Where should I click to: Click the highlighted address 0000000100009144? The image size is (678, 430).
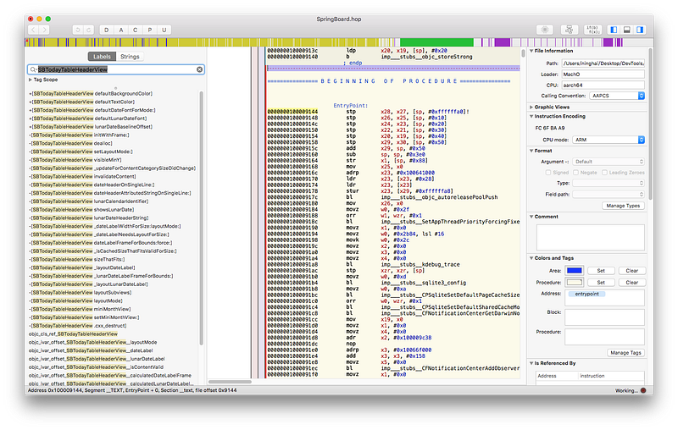click(x=292, y=112)
